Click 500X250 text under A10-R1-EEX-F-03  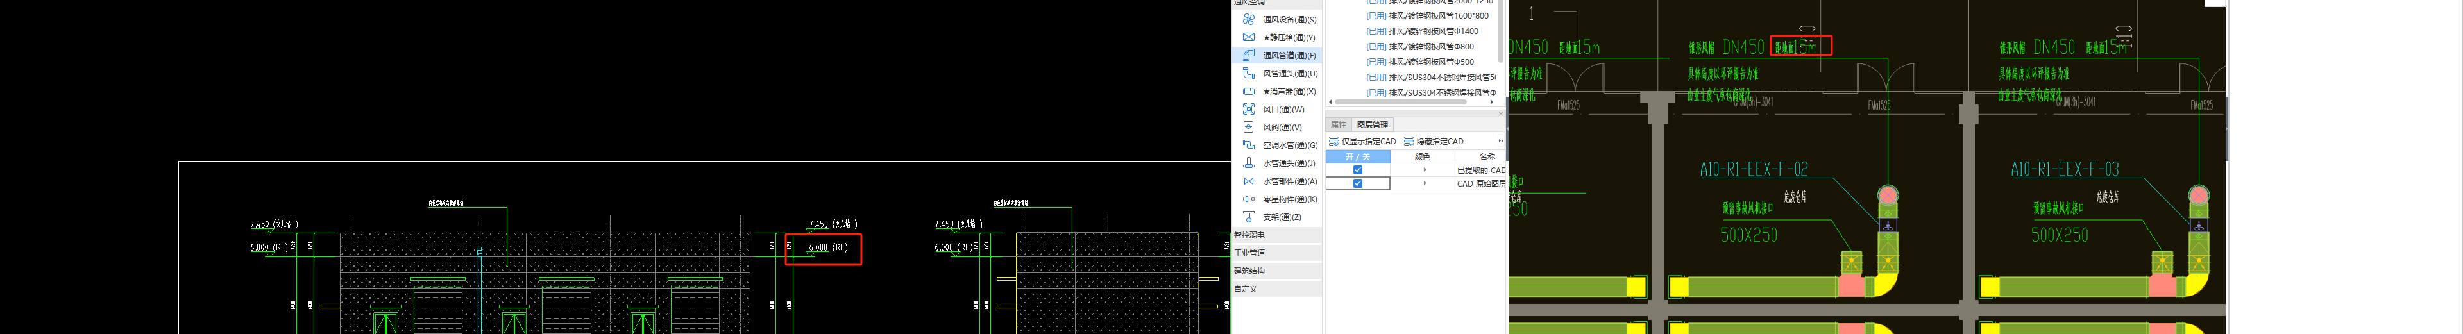[x=2060, y=235]
